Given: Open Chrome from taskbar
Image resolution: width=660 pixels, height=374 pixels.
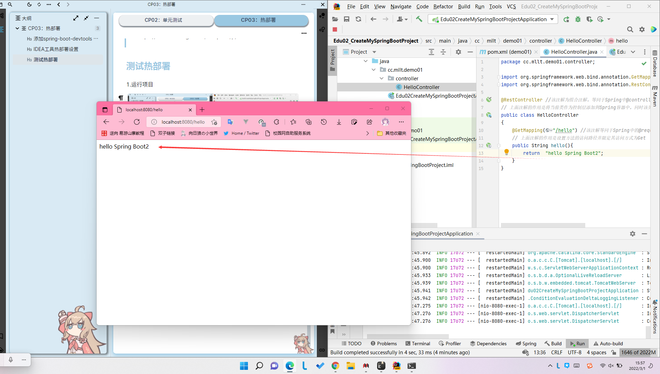Looking at the screenshot, I should (x=335, y=366).
